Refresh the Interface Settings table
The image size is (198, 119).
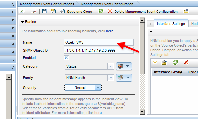click(175, 62)
